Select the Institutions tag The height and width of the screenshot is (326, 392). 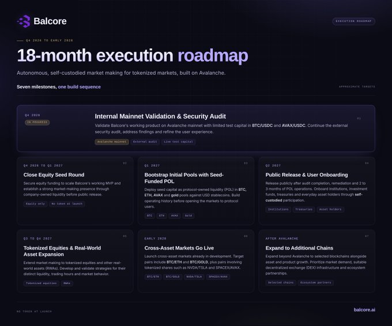(x=278, y=209)
